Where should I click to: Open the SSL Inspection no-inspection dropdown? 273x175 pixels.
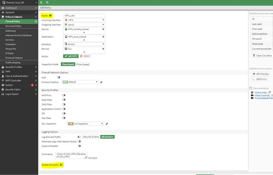pos(85,124)
